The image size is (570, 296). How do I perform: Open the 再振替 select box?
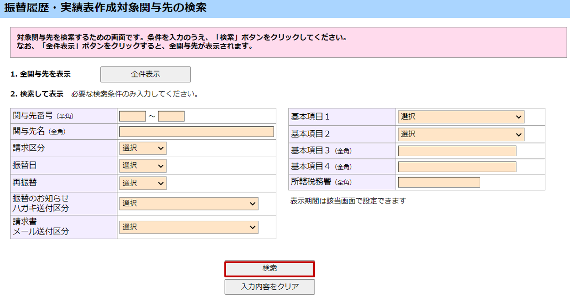click(x=143, y=183)
